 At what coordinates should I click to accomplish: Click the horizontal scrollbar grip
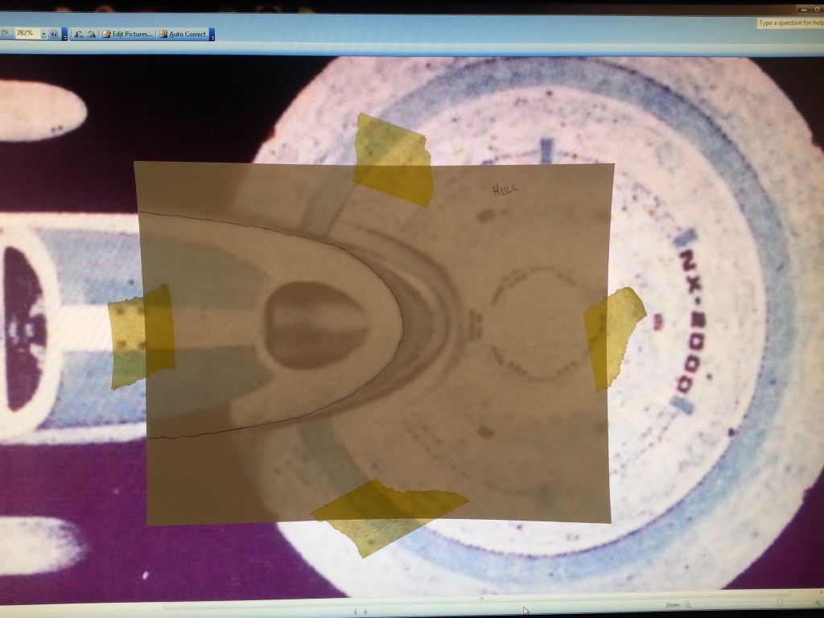pyautogui.click(x=481, y=599)
